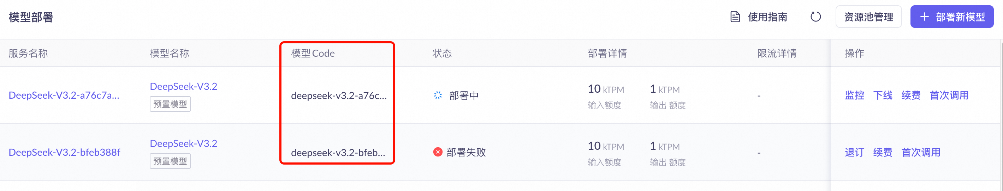
Task: Click 首次调用 in the first row
Action: (949, 95)
